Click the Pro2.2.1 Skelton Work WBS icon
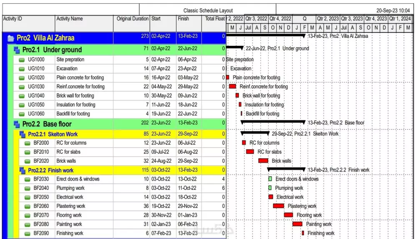This screenshot has width=417, height=239. click(23, 134)
